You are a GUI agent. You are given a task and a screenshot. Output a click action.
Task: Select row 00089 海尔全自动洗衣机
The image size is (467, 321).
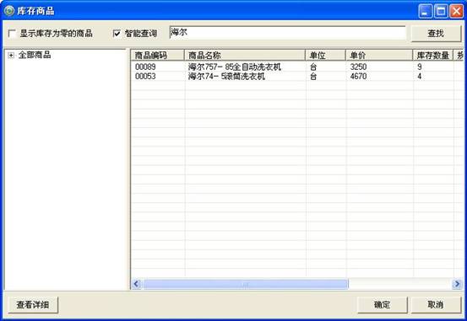pyautogui.click(x=297, y=67)
